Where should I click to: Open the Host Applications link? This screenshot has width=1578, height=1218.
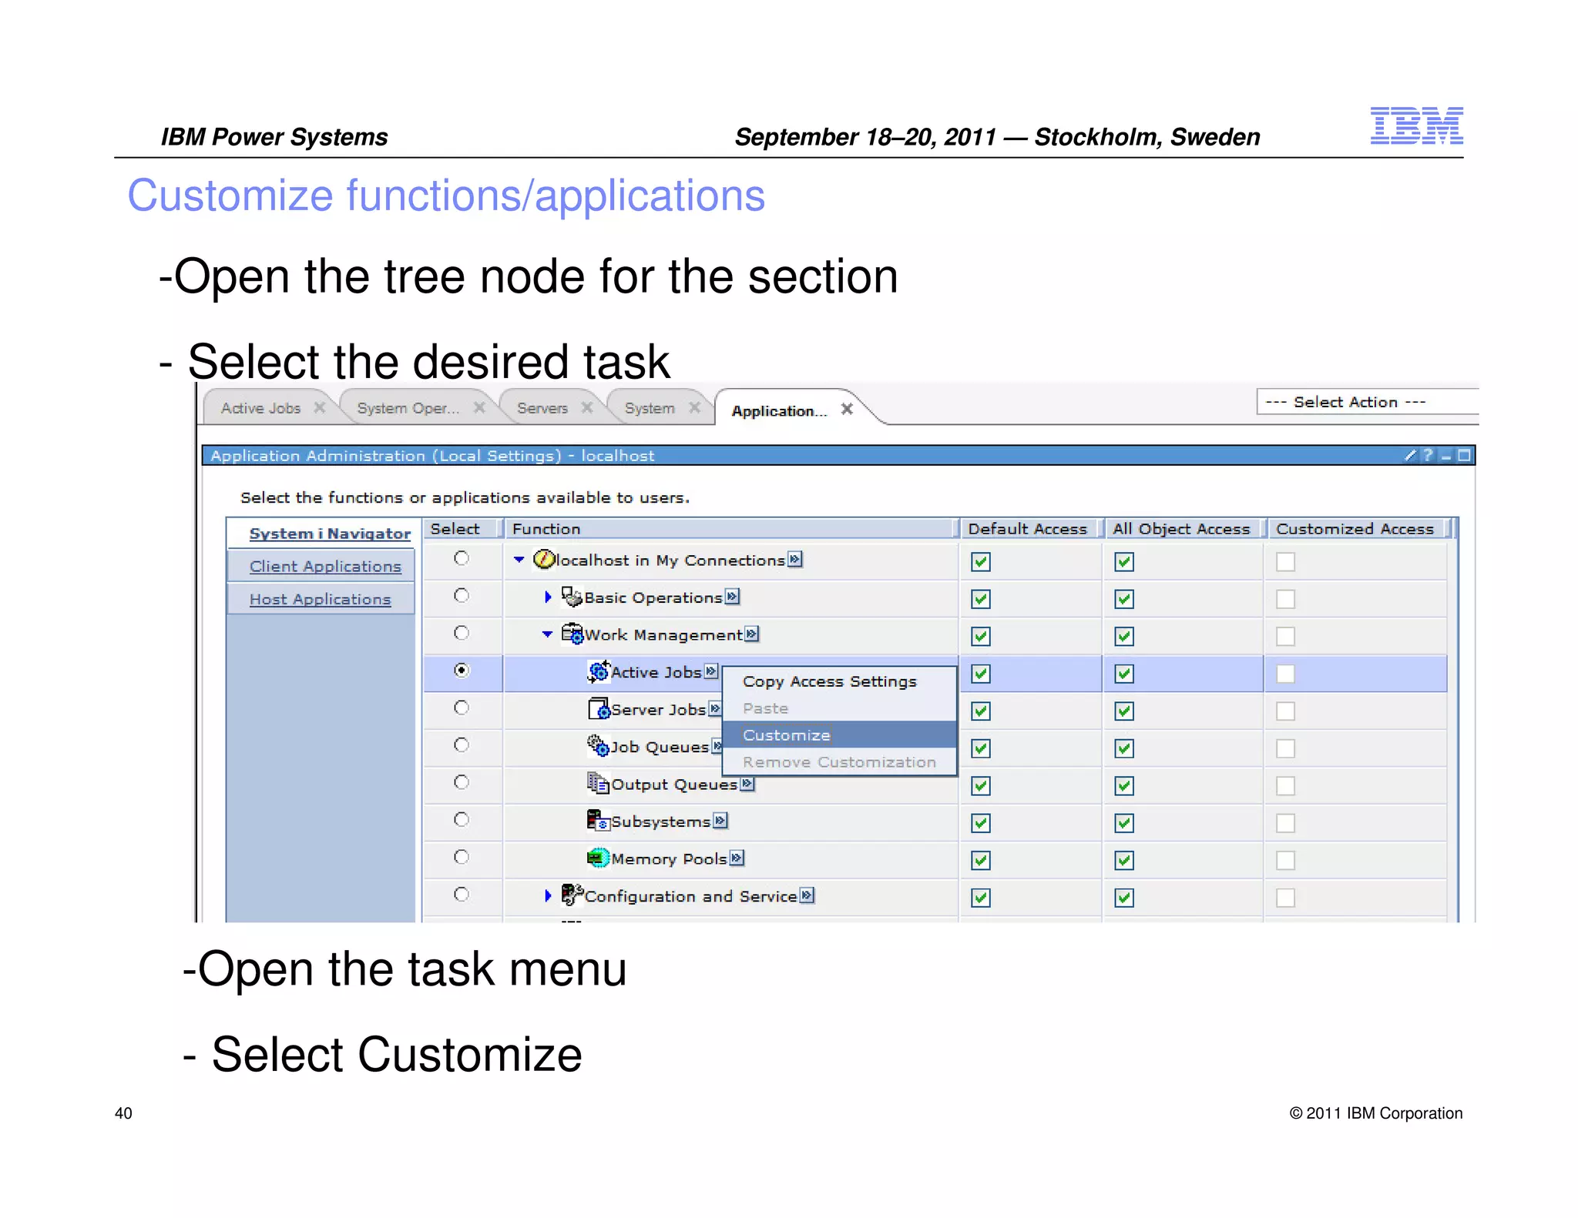[320, 600]
